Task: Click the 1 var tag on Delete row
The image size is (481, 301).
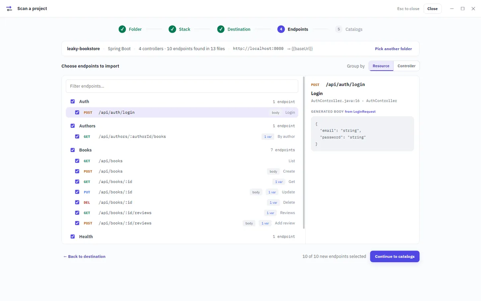Action: tap(273, 202)
